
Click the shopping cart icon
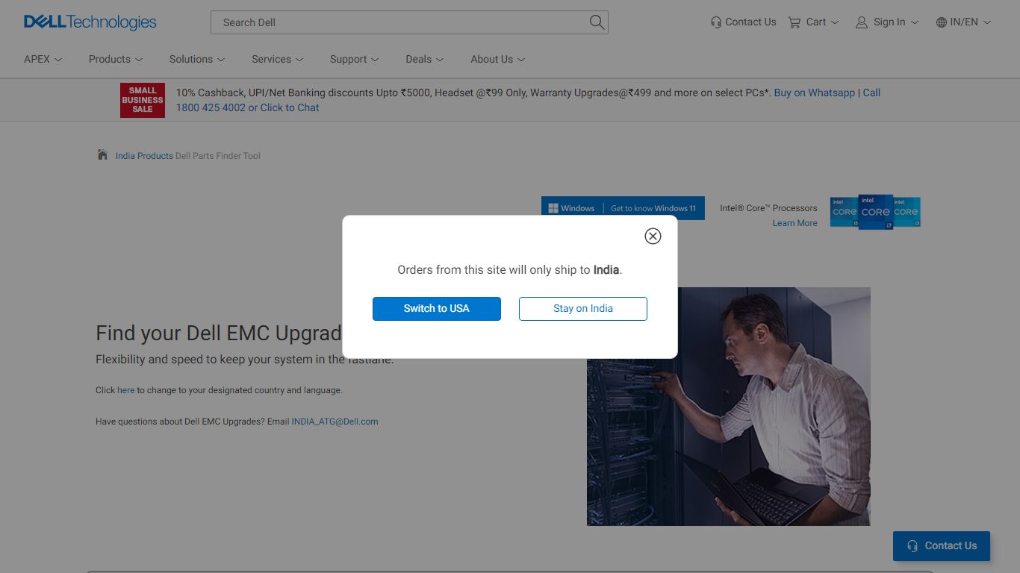tap(794, 22)
